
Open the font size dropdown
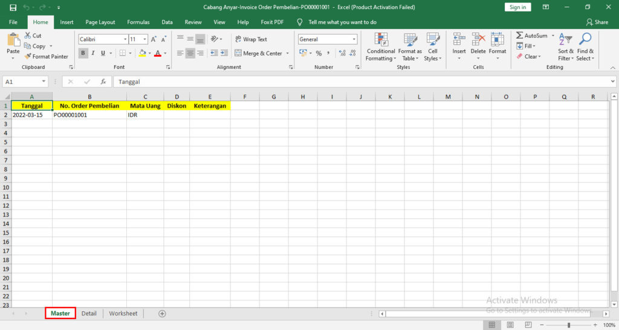pyautogui.click(x=145, y=39)
